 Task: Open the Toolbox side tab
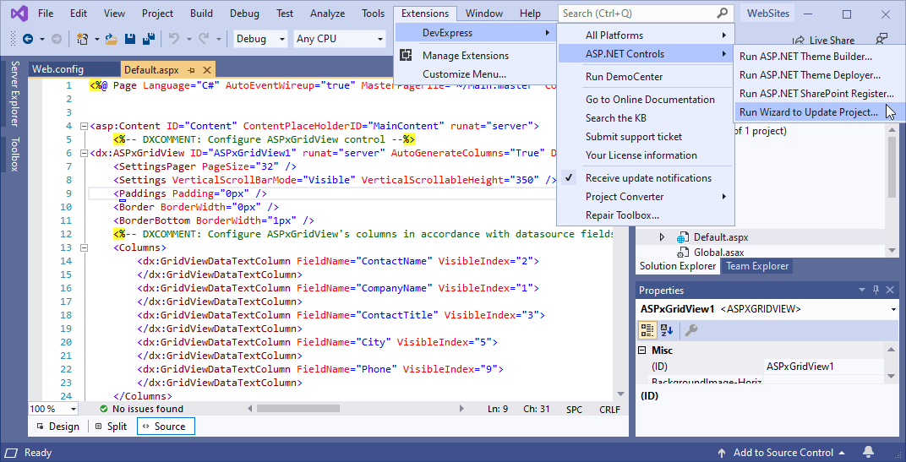[14, 154]
